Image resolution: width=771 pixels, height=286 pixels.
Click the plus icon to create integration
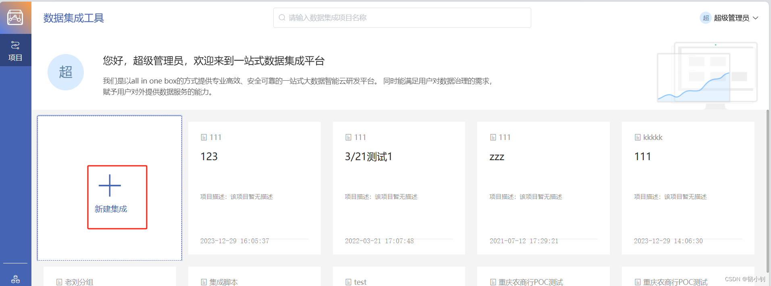(x=110, y=186)
